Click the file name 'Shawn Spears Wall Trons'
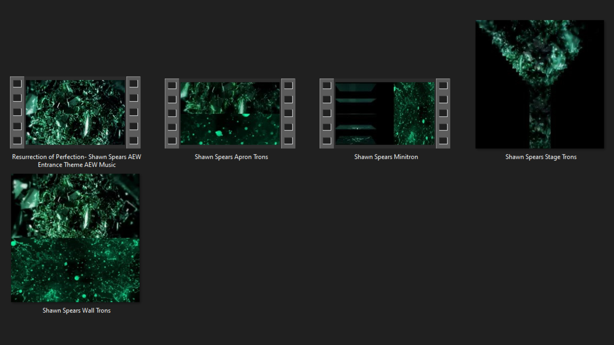 [x=76, y=310]
